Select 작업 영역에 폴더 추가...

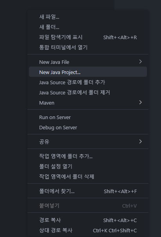[88, 156]
